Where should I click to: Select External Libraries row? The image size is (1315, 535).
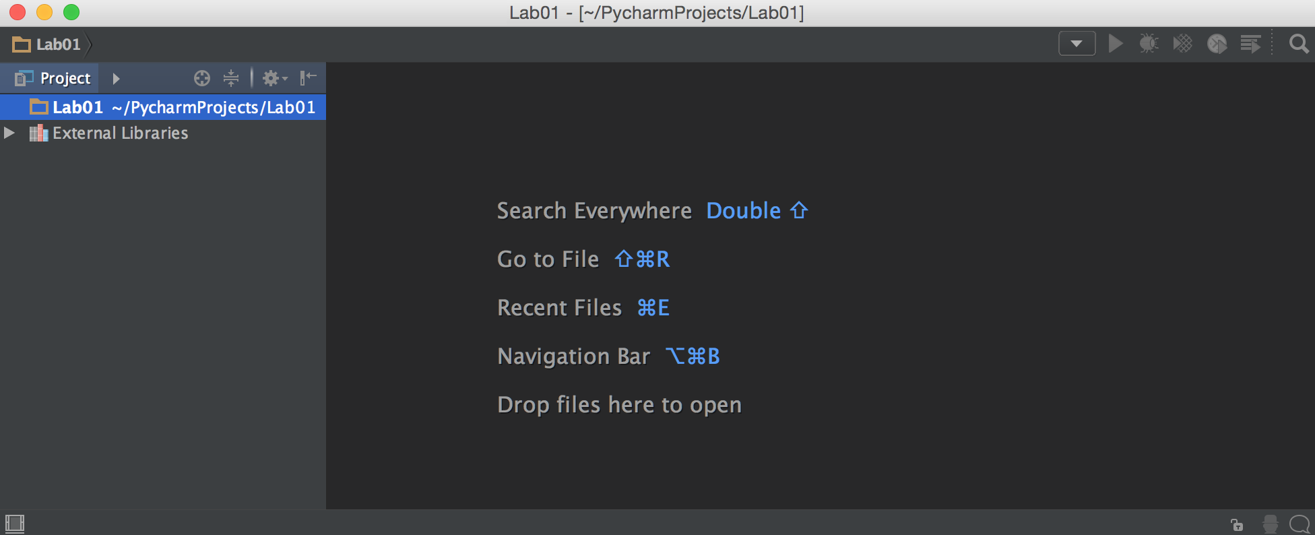[x=163, y=133]
